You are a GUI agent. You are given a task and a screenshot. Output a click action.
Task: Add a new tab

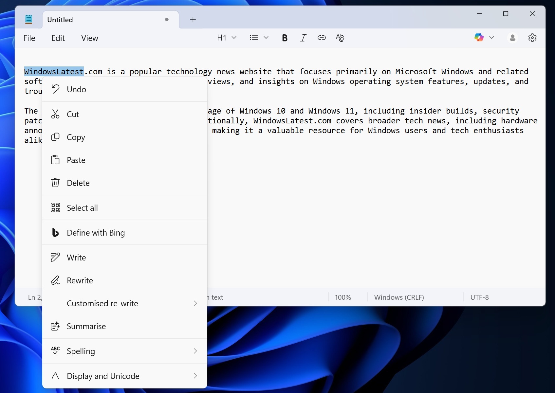point(193,20)
